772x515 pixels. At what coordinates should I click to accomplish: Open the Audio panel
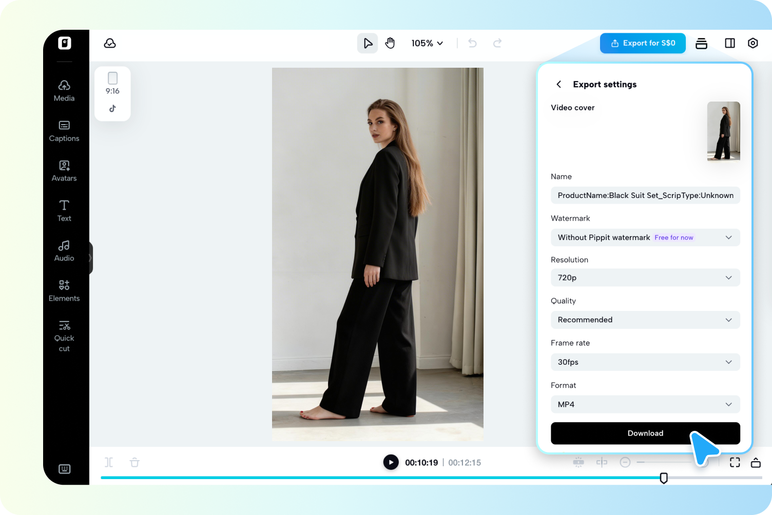[64, 251]
